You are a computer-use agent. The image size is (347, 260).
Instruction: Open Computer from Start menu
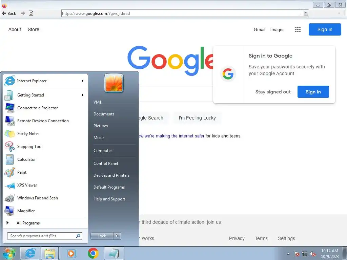103,151
